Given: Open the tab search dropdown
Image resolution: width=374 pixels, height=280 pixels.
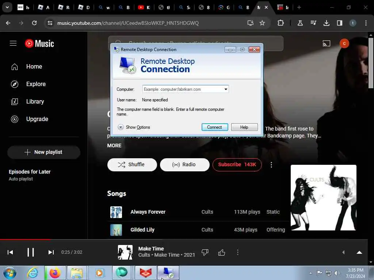Looking at the screenshot, I should click(x=7, y=7).
